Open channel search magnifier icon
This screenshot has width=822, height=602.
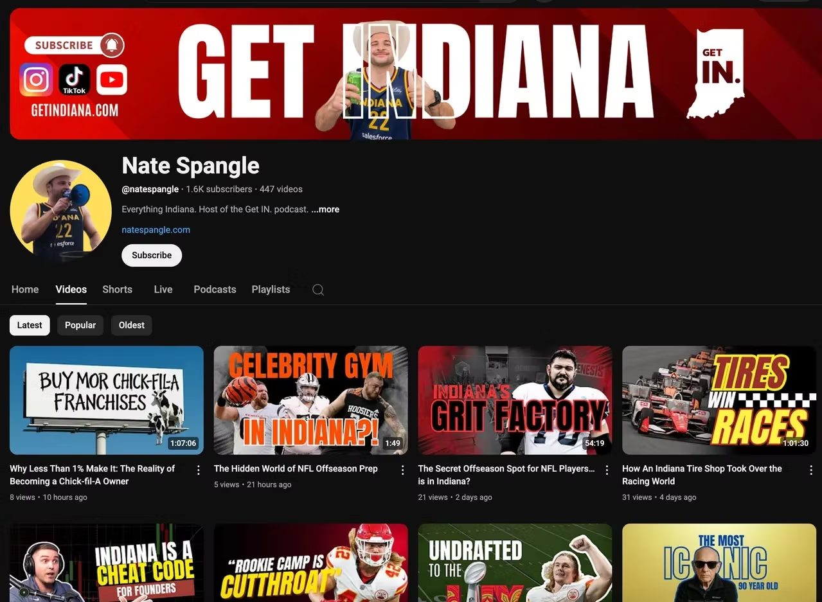(x=318, y=290)
